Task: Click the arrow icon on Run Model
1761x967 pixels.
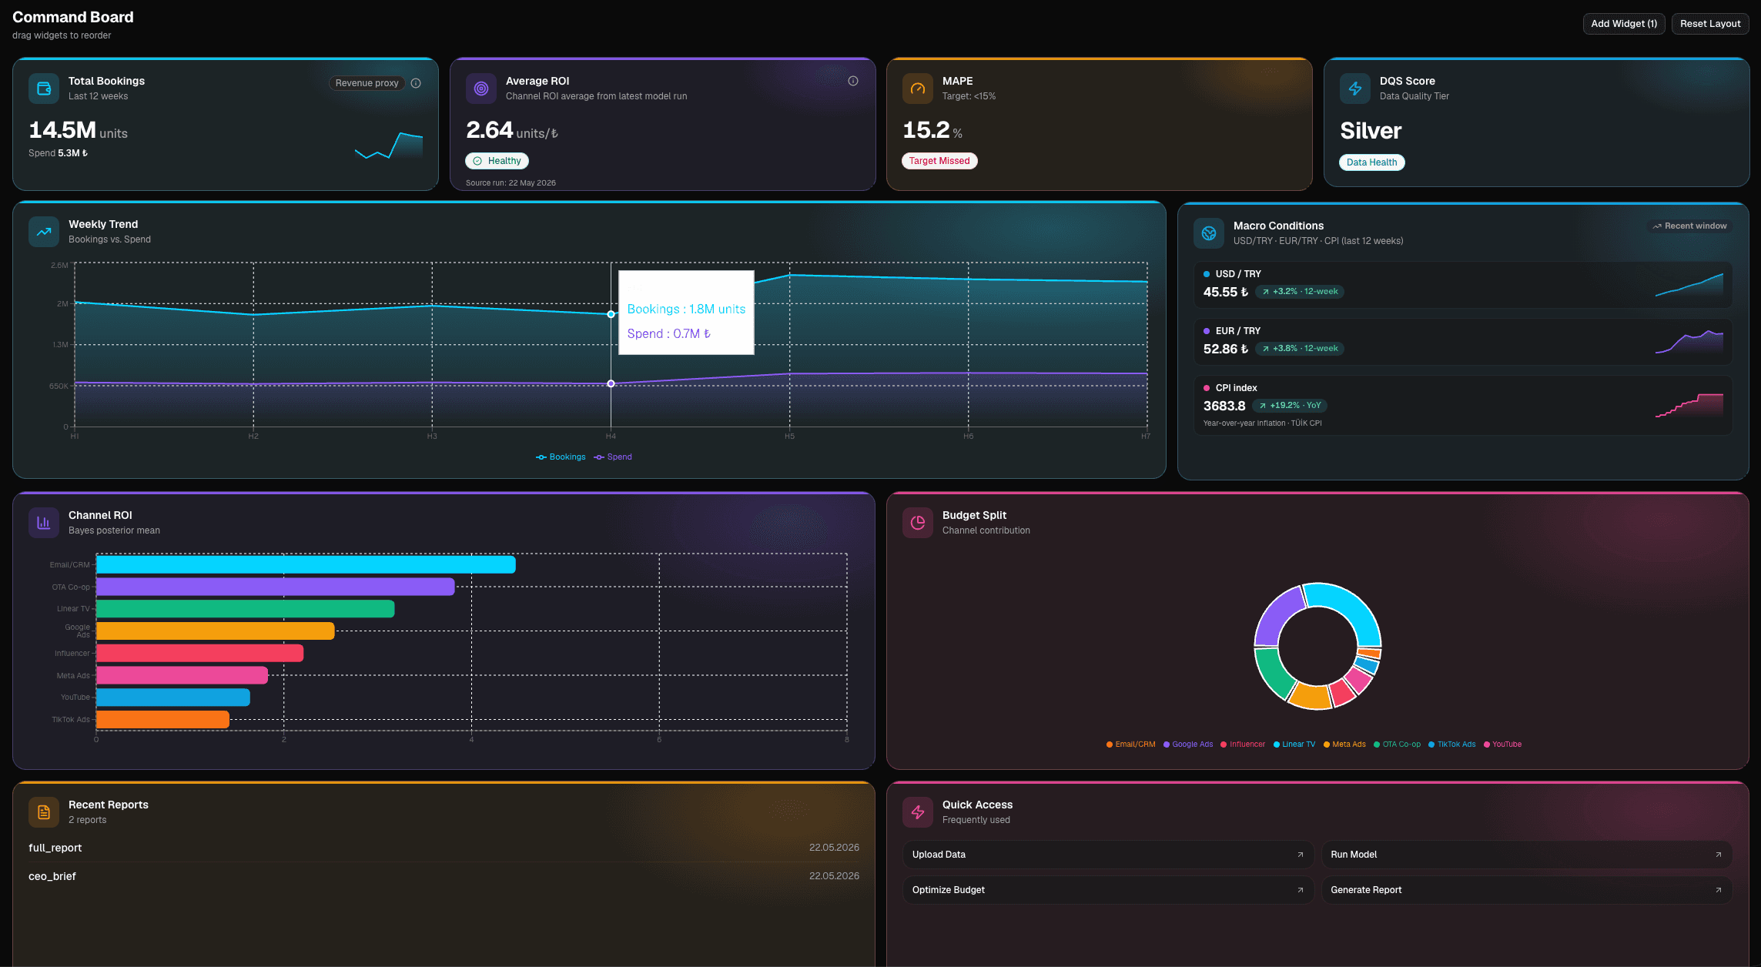Action: tap(1719, 855)
